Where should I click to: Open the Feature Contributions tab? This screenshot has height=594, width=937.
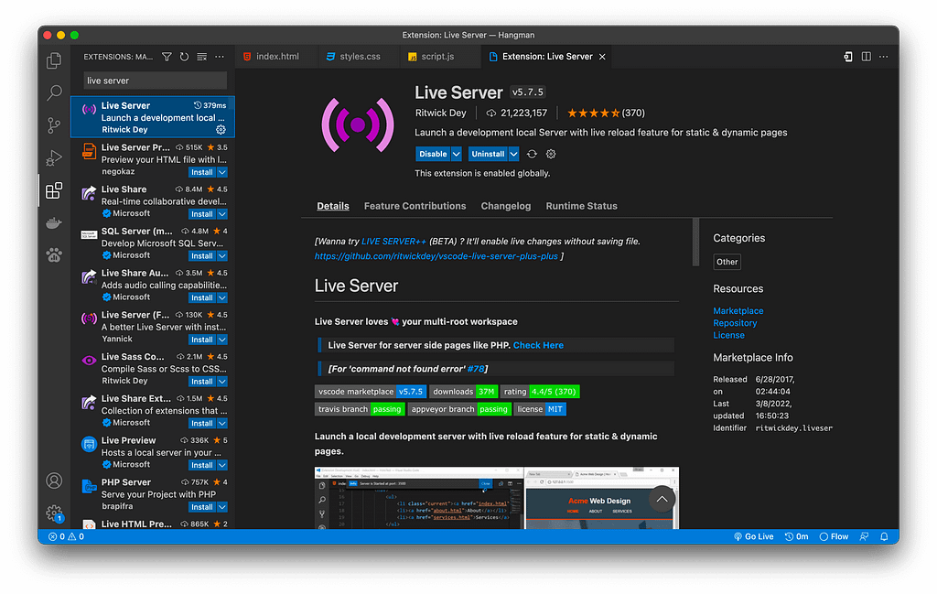pos(415,206)
